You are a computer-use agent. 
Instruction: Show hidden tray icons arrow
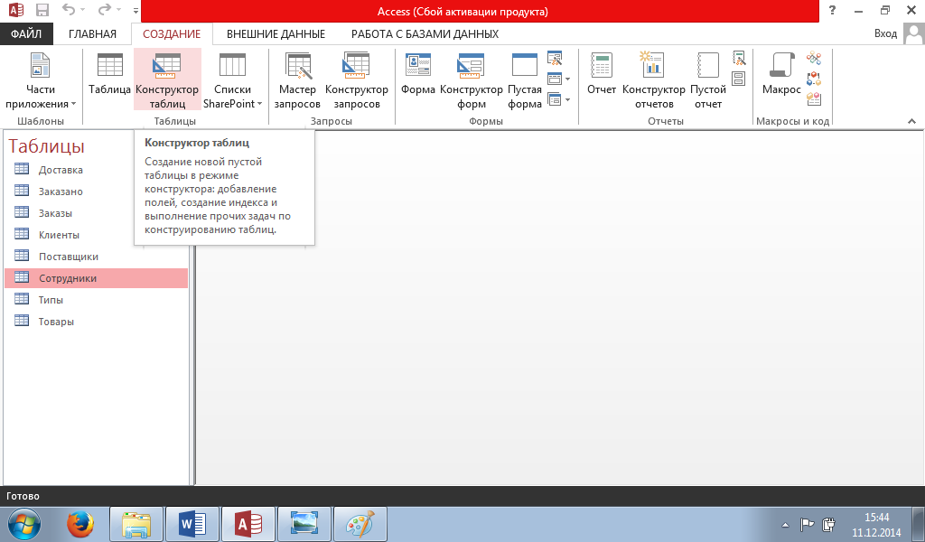[x=785, y=524]
